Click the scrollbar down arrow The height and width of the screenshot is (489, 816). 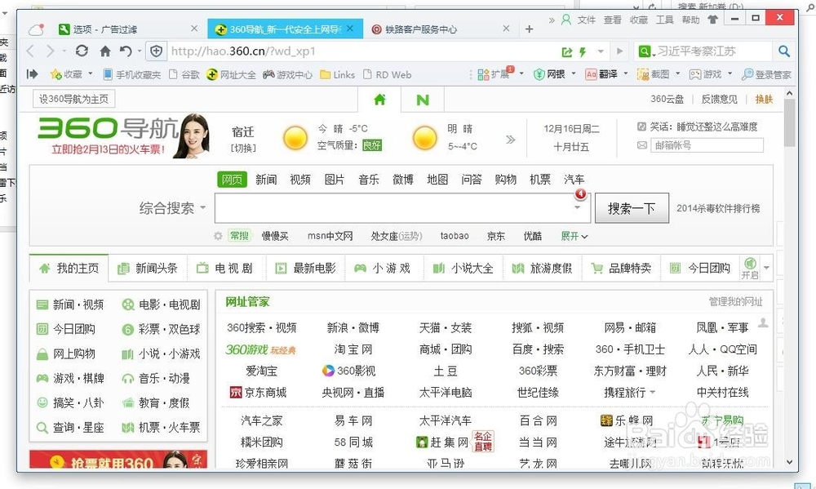click(789, 462)
